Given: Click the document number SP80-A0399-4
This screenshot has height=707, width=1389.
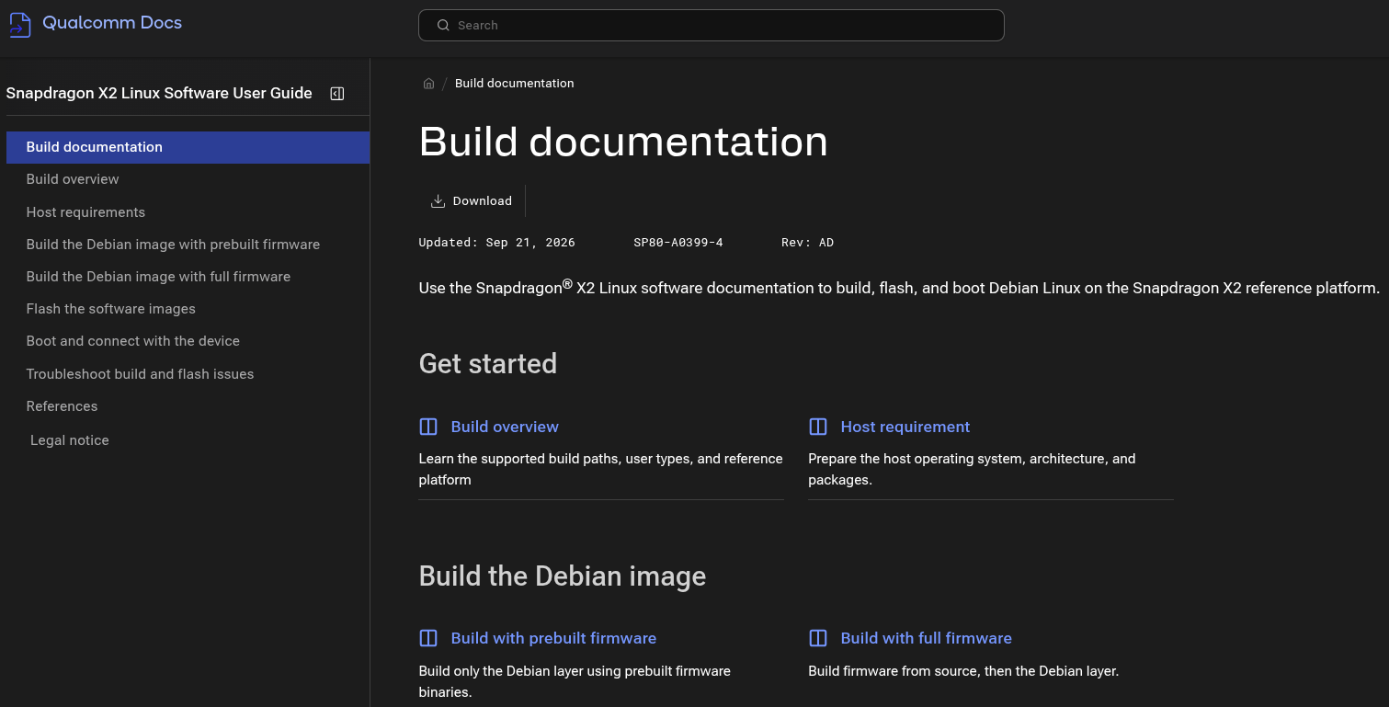Looking at the screenshot, I should click(678, 243).
